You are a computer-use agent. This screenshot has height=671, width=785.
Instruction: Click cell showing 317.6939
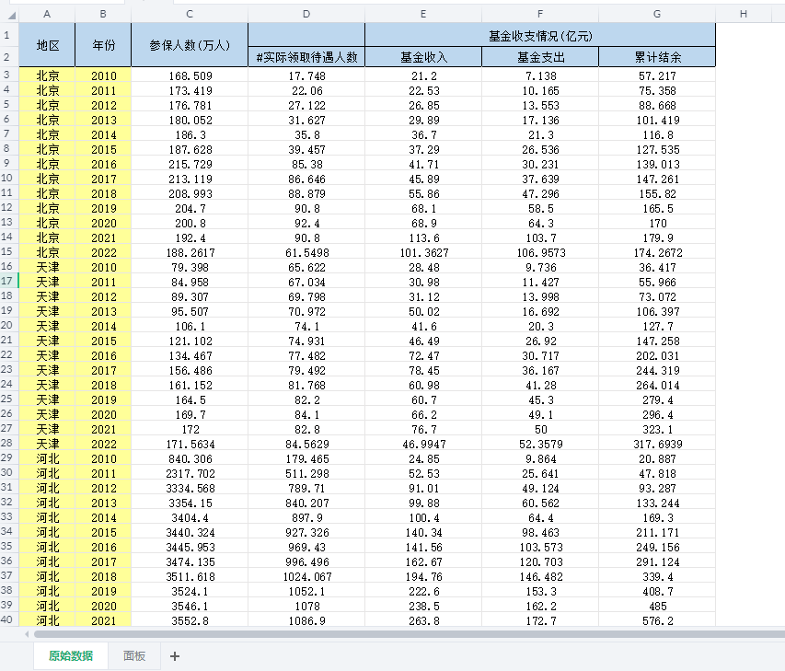coord(657,444)
